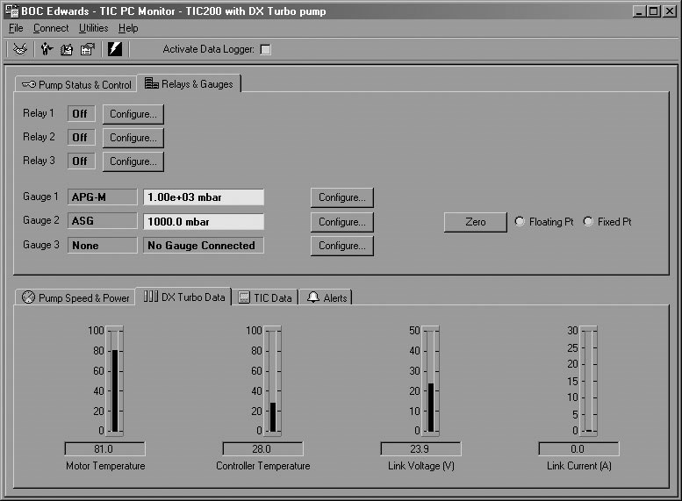Image resolution: width=682 pixels, height=501 pixels.
Task: Click the 0.0 link current value
Action: coord(578,449)
